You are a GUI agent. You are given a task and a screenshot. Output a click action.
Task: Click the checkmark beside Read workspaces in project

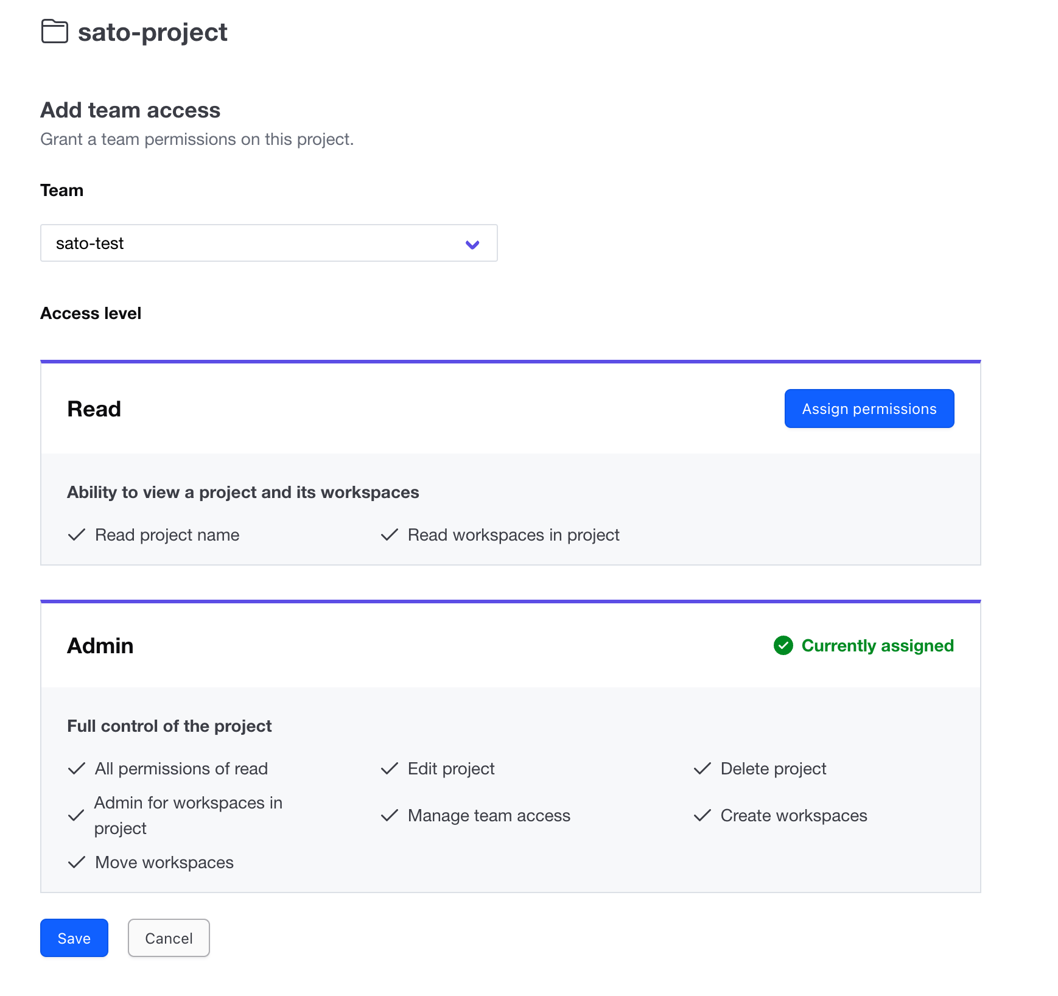pos(390,535)
